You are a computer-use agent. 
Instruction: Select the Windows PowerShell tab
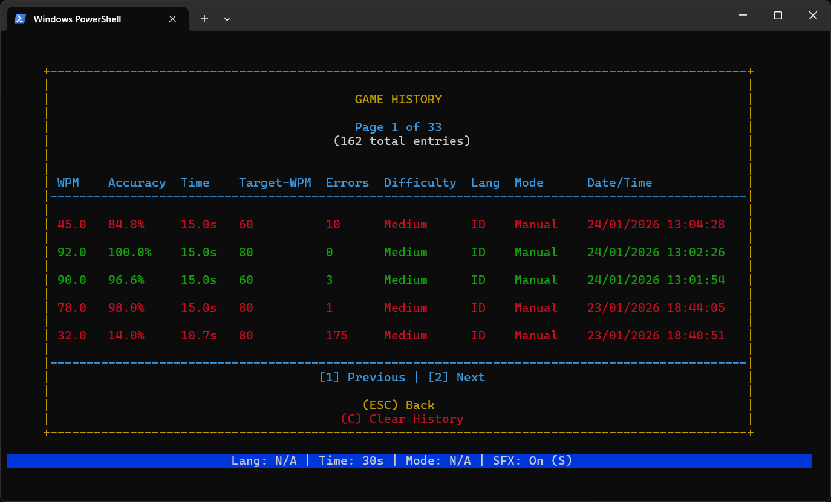click(98, 19)
